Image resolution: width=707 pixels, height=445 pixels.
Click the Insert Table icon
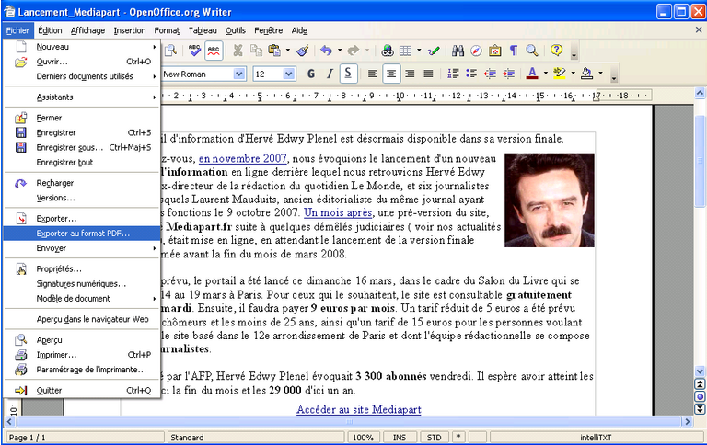click(406, 51)
